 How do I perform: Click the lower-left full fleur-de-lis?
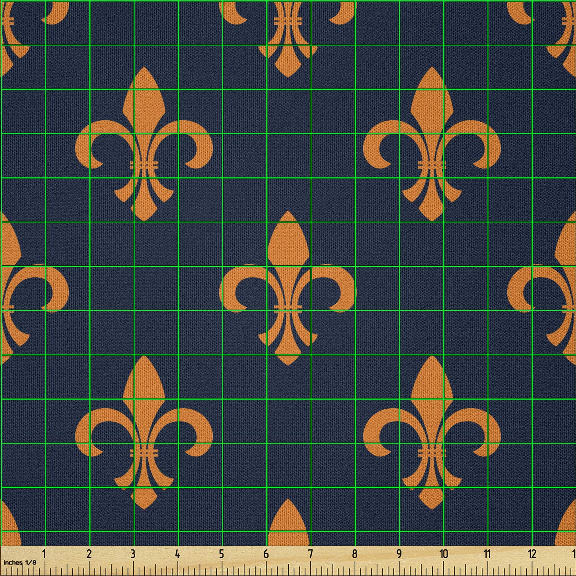(144, 432)
